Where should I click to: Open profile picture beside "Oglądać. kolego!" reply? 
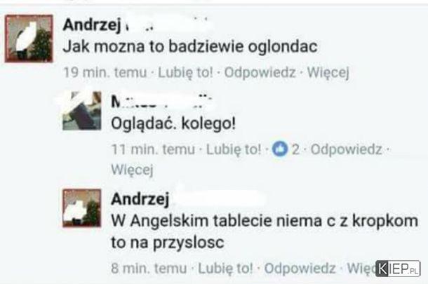coord(82,111)
